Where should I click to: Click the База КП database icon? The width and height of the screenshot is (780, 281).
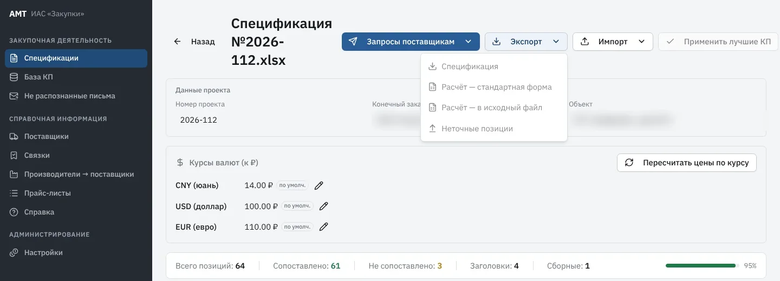[x=14, y=77]
